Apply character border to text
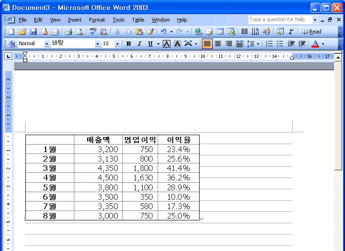The width and height of the screenshot is (345, 251). point(167,44)
